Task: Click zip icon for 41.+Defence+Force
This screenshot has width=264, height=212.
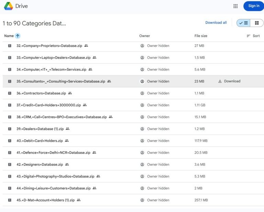Action: coord(10,153)
